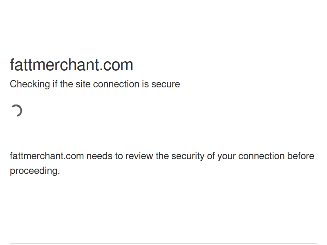327x245 pixels.
Task: Click the word 'before' ending the first paragraph line
Action: (300, 156)
